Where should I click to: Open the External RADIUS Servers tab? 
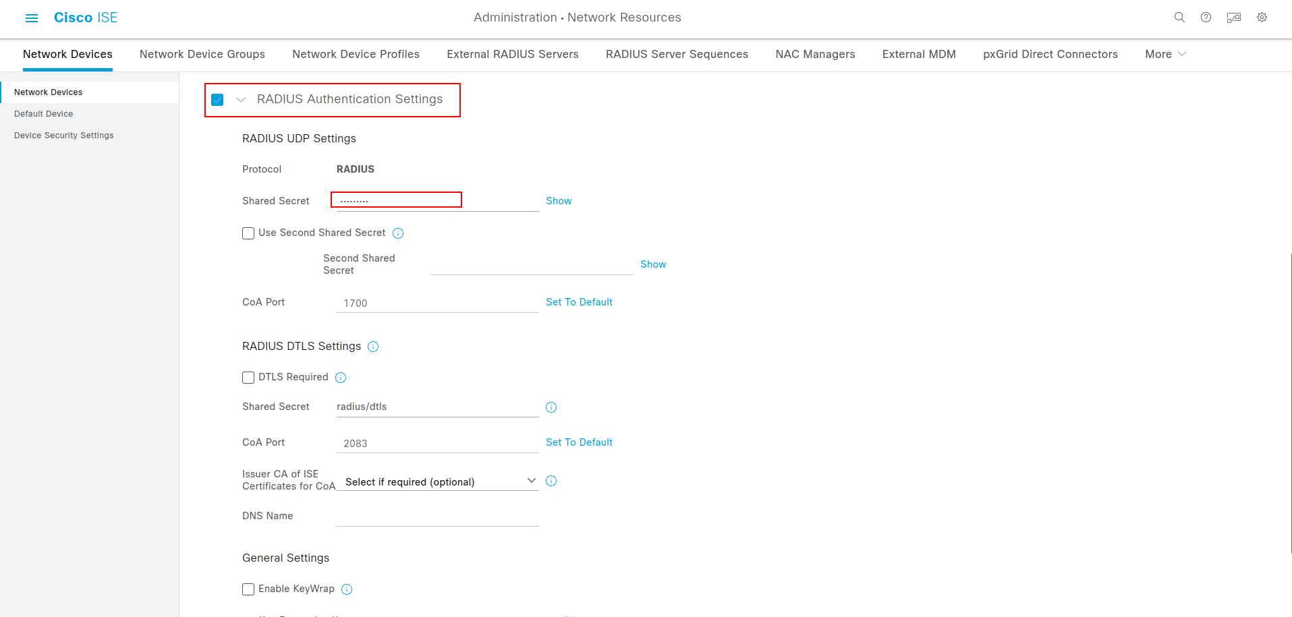pos(513,55)
